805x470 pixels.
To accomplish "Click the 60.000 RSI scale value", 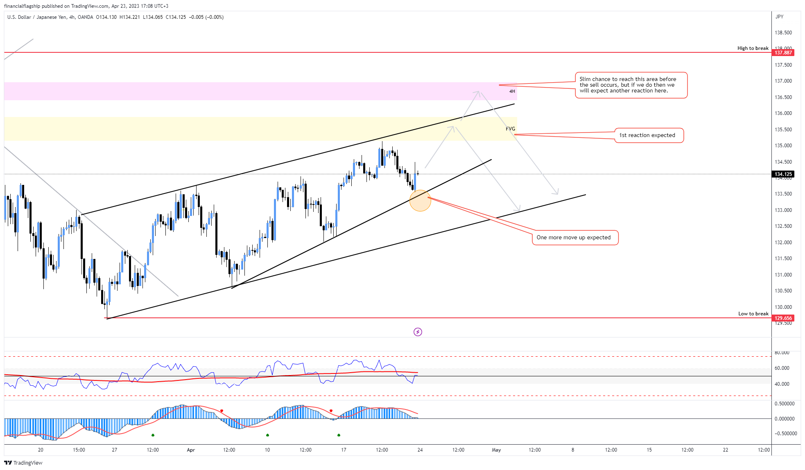I will point(782,368).
